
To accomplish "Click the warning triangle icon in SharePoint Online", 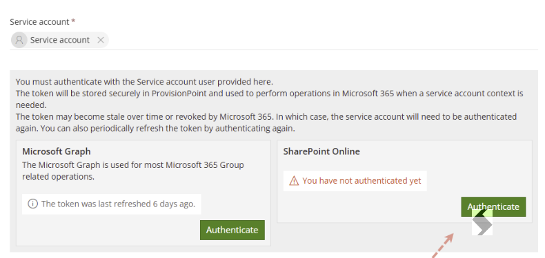I will pyautogui.click(x=294, y=181).
